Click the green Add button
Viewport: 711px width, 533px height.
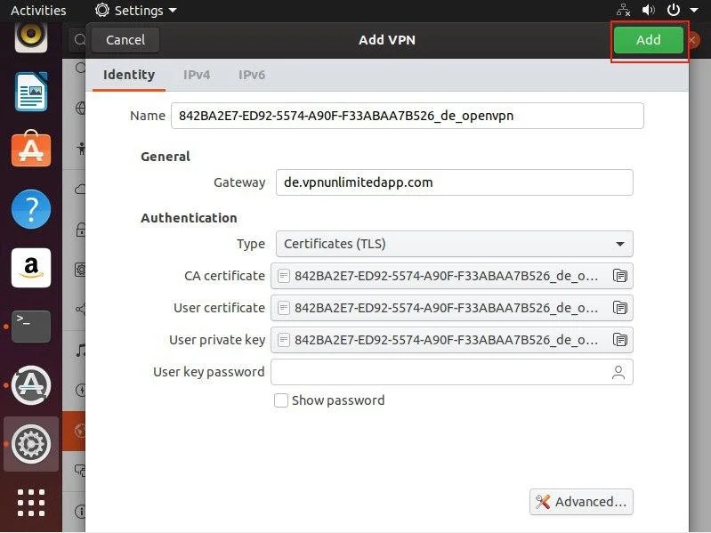pyautogui.click(x=648, y=40)
